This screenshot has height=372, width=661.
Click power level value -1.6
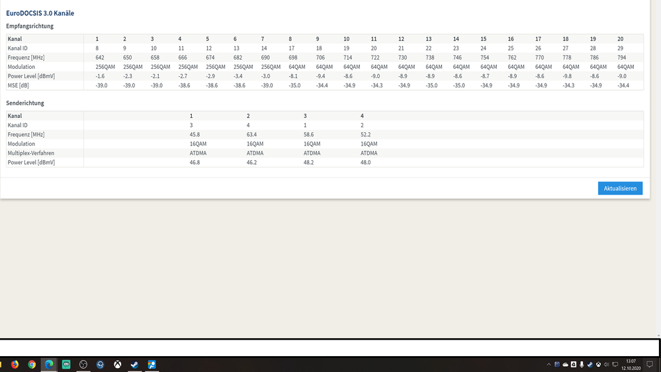[x=101, y=76]
